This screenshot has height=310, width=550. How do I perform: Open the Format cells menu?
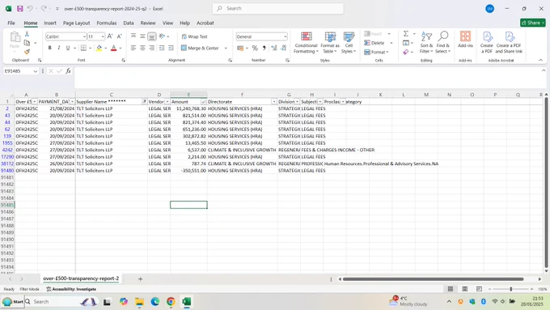376,52
